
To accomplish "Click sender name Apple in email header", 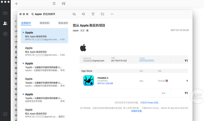I will click(76, 30).
